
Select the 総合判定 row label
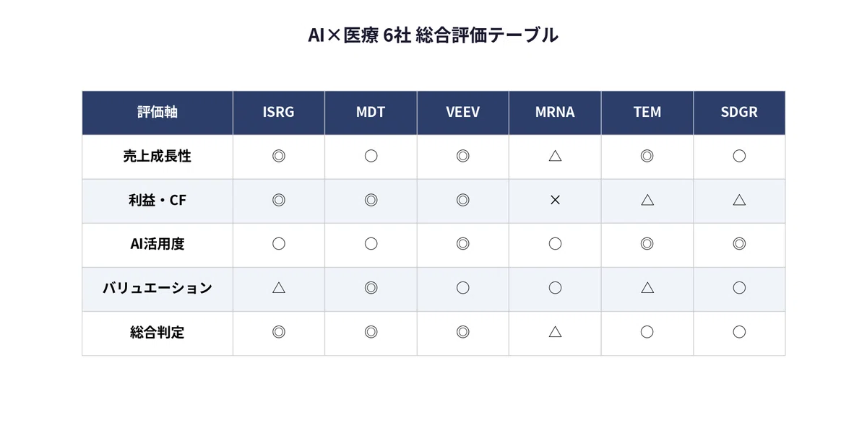pyautogui.click(x=158, y=332)
